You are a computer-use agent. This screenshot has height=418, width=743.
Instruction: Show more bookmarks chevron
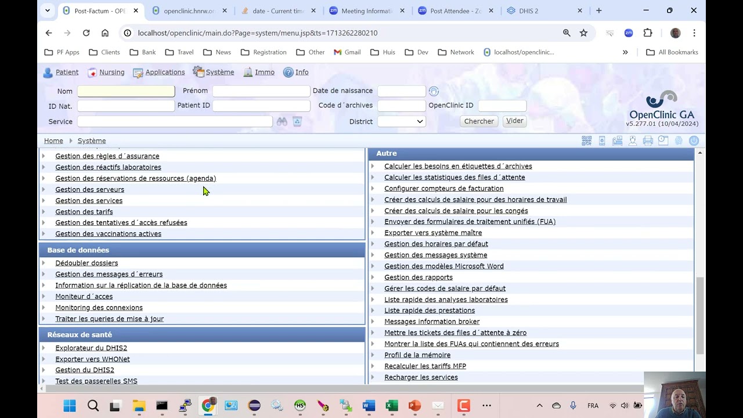625,52
